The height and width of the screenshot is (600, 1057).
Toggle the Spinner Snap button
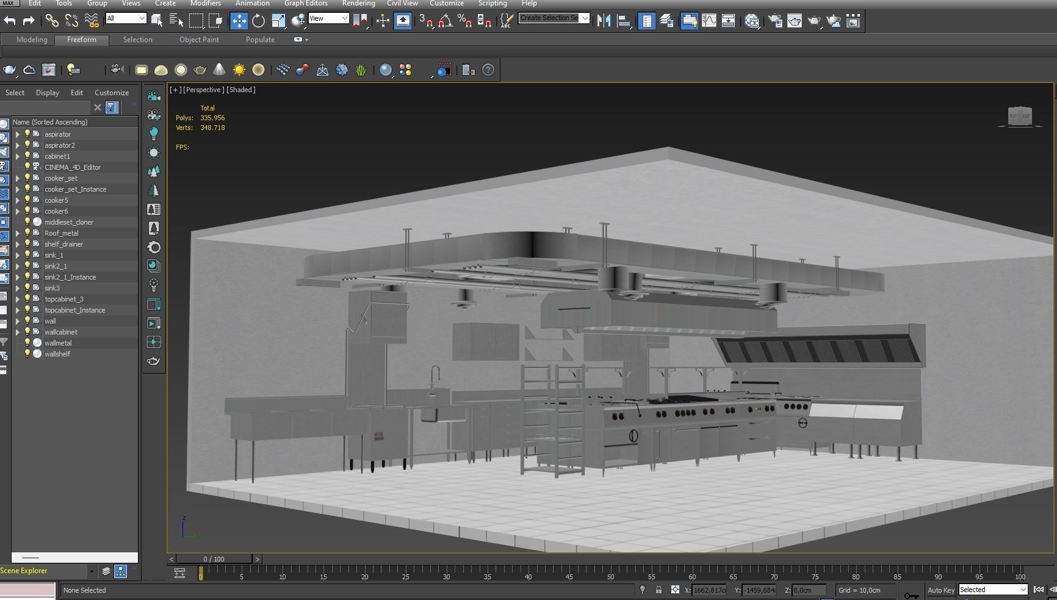484,21
